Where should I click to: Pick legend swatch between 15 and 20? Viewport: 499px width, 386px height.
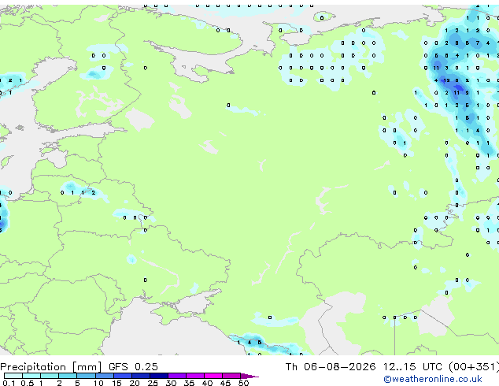coord(123,376)
